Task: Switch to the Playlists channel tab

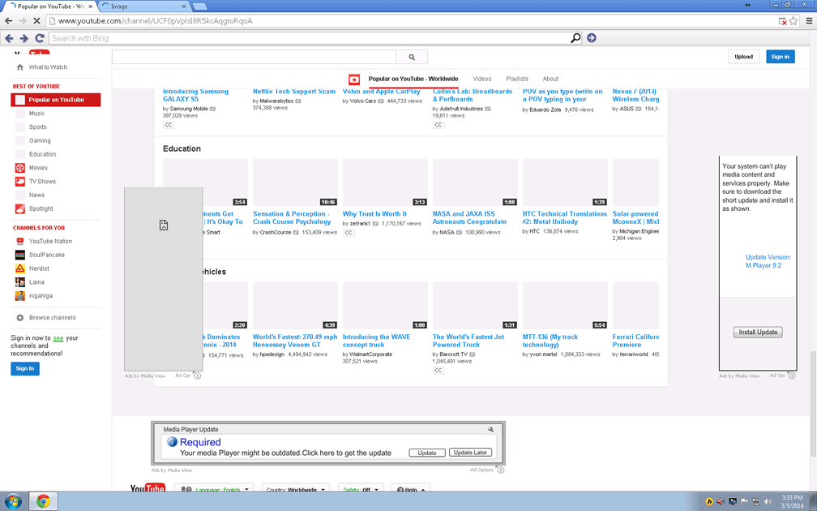Action: click(517, 79)
